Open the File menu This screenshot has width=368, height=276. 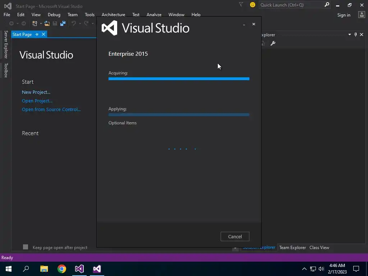pos(7,14)
